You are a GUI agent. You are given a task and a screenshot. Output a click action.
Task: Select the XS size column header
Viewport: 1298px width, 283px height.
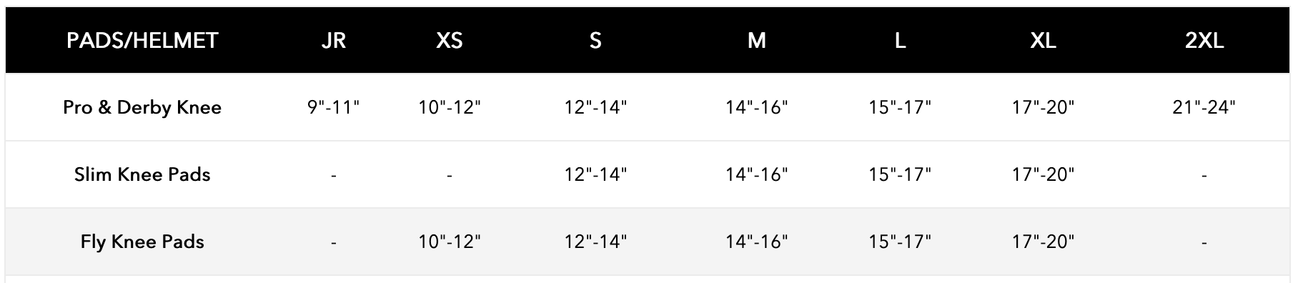pos(450,41)
